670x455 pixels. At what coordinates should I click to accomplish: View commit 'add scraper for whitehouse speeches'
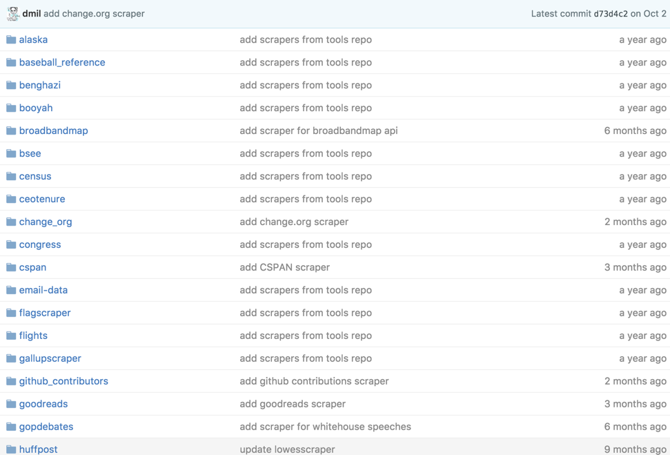coord(325,427)
